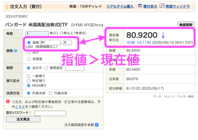Focus the 株数 quantity field
Screen dimensions: 198x140
pos(37,34)
